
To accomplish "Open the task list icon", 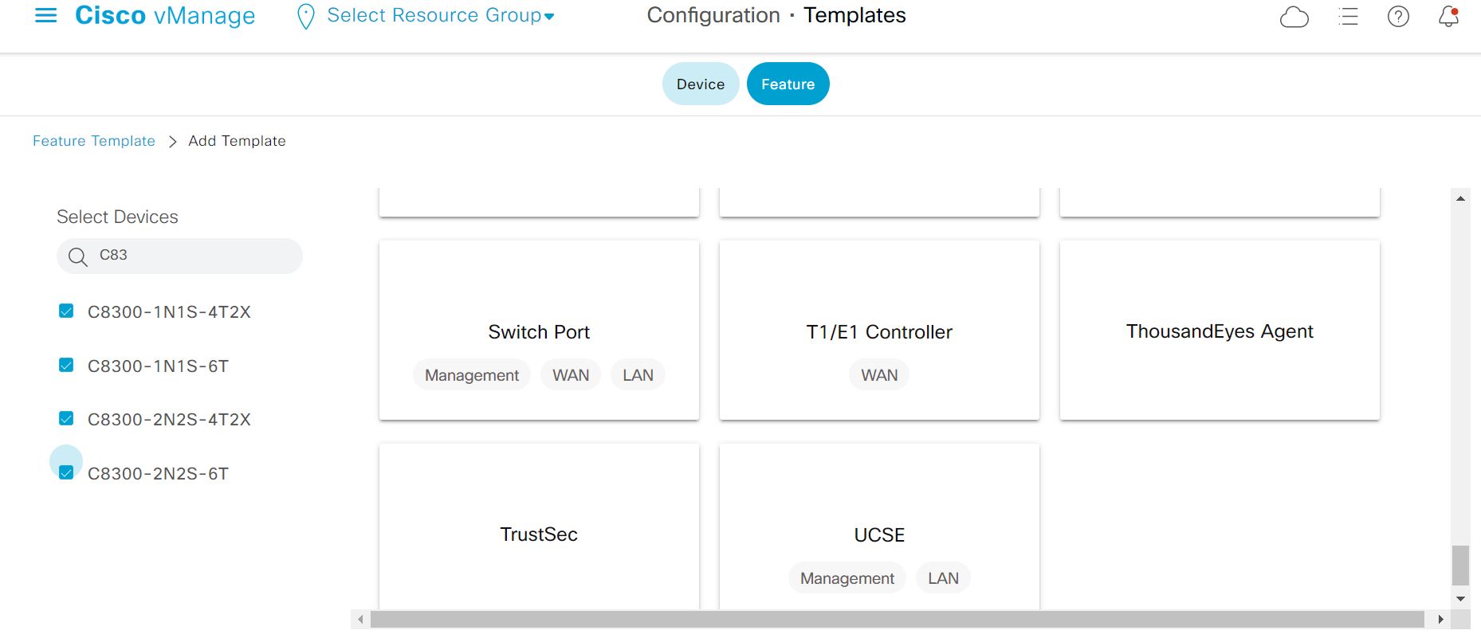I will [x=1348, y=17].
